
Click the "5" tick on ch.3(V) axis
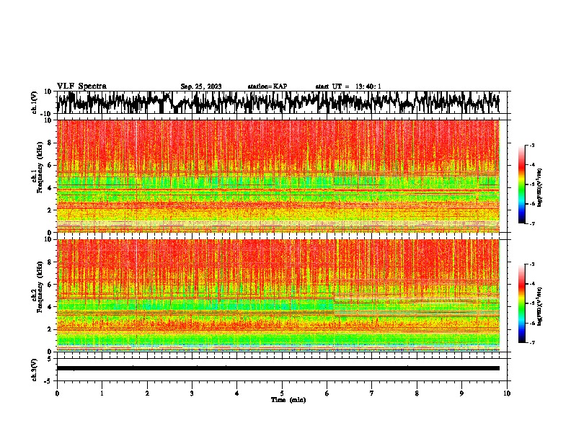[50, 359]
